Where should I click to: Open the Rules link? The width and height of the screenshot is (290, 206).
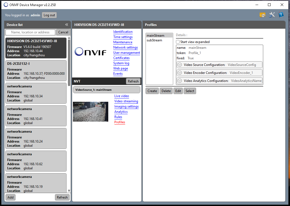pos(118,117)
